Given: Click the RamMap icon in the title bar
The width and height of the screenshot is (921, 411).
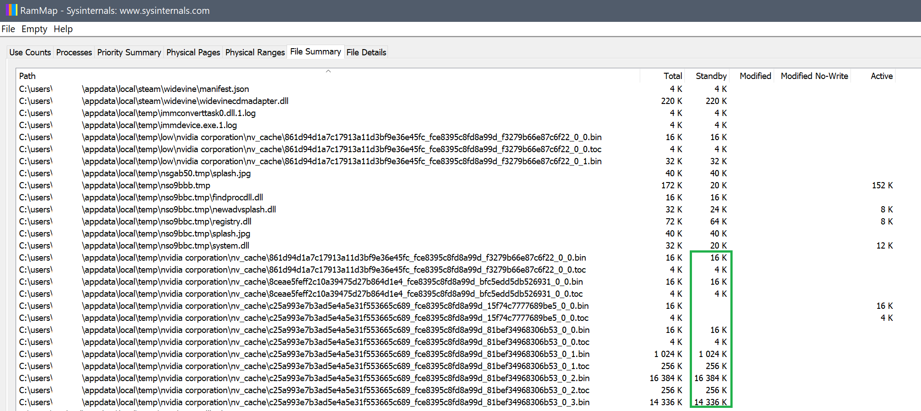Looking at the screenshot, I should click(x=12, y=10).
